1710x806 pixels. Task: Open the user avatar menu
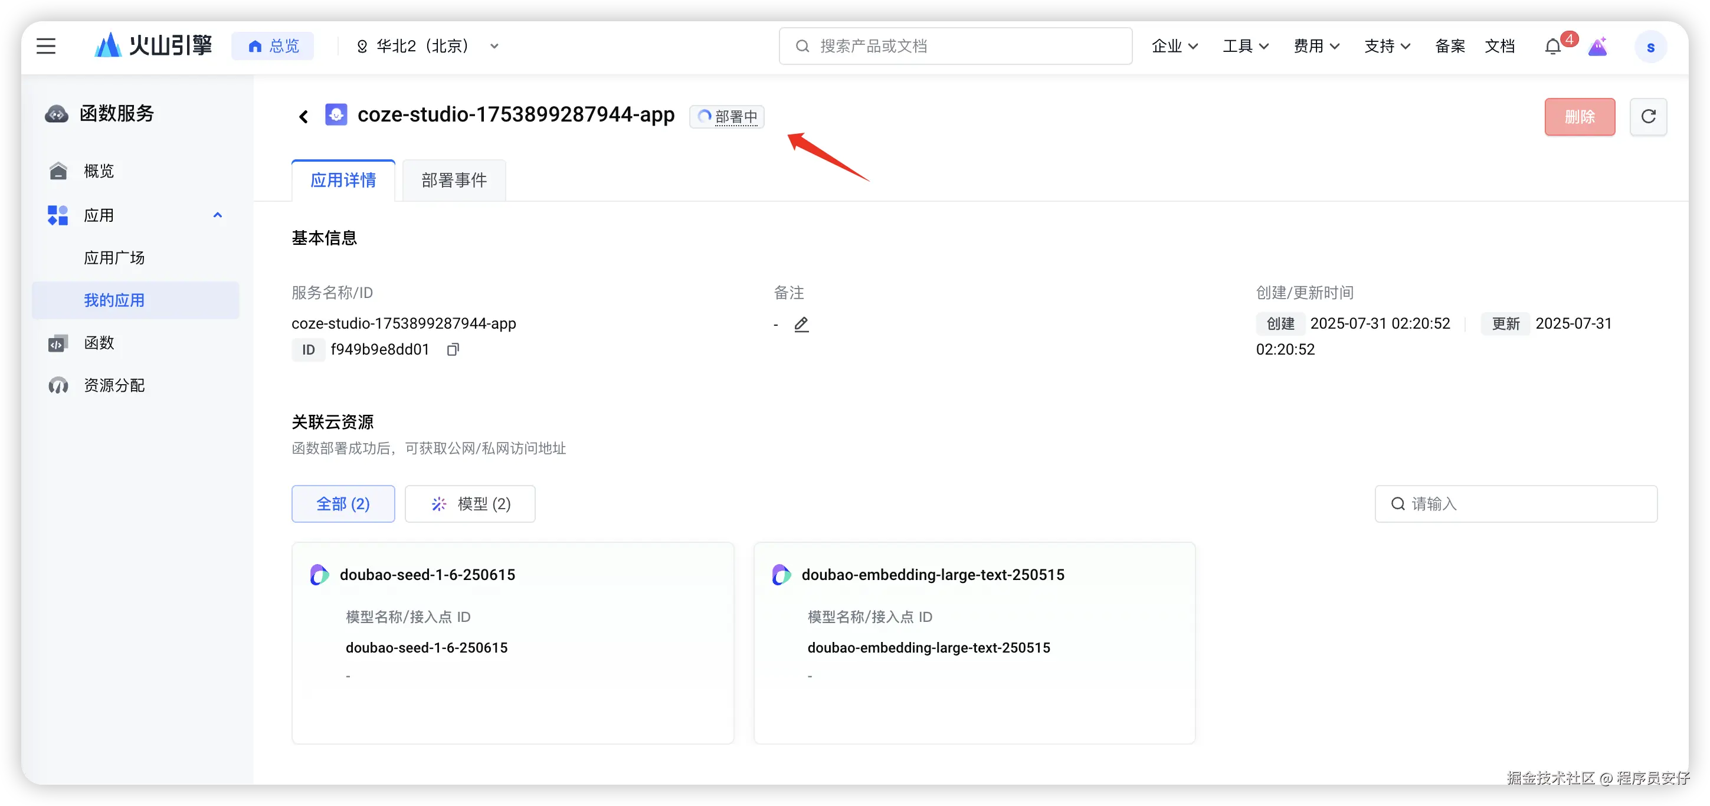pyautogui.click(x=1650, y=47)
